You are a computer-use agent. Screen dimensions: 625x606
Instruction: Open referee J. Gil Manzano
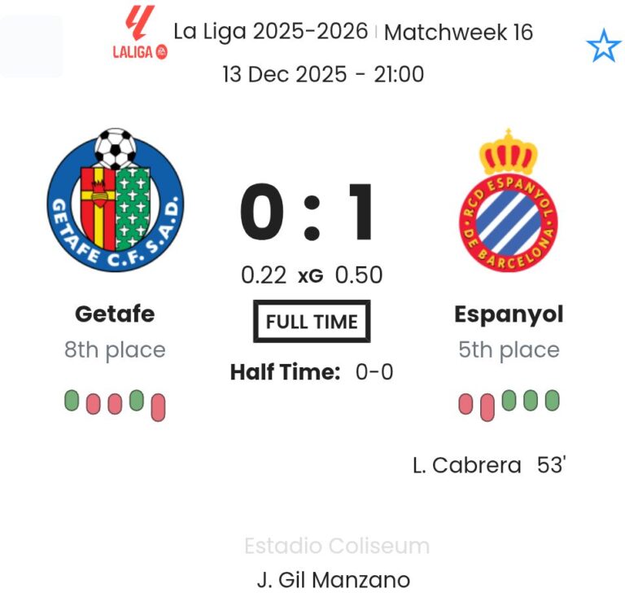(x=333, y=580)
